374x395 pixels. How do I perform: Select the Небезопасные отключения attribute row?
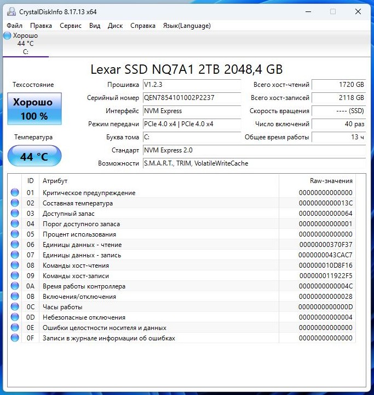pyautogui.click(x=182, y=317)
